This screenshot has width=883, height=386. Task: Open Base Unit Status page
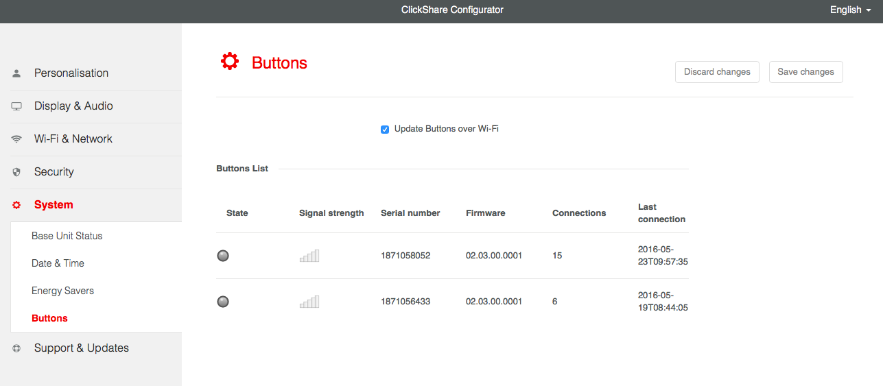[67, 236]
